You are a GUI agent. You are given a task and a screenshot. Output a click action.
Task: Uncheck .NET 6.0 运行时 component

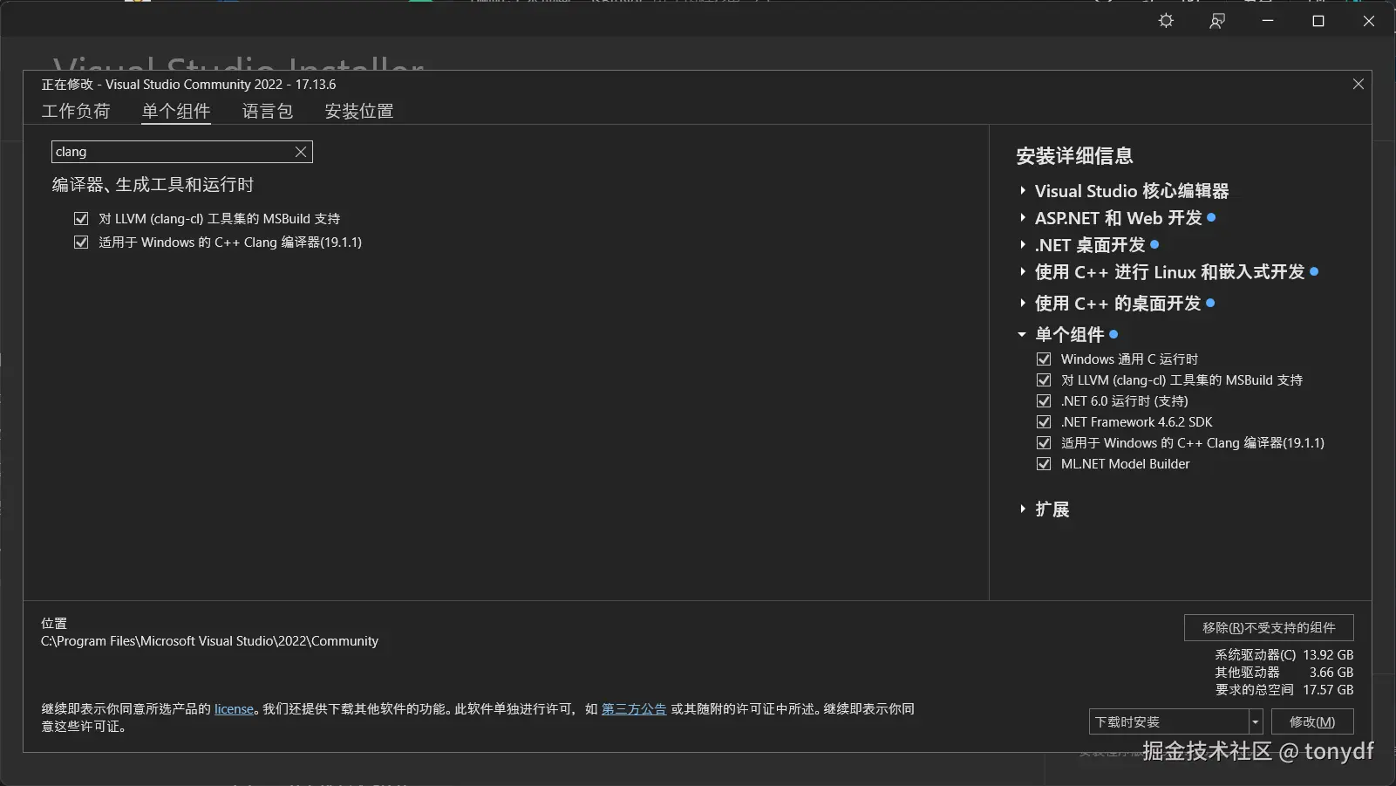[x=1044, y=401]
